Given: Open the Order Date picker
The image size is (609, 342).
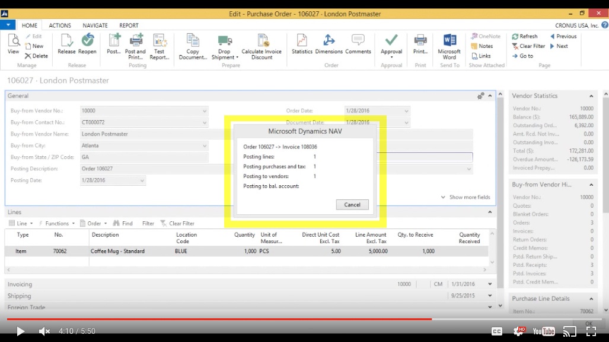Looking at the screenshot, I should [x=406, y=111].
